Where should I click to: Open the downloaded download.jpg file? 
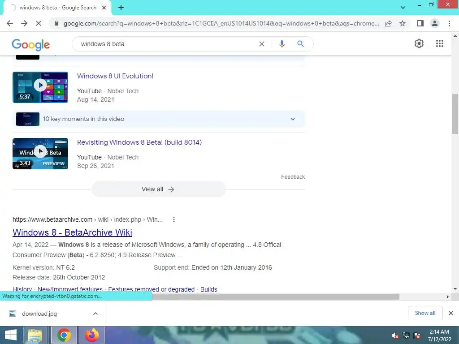[39, 314]
